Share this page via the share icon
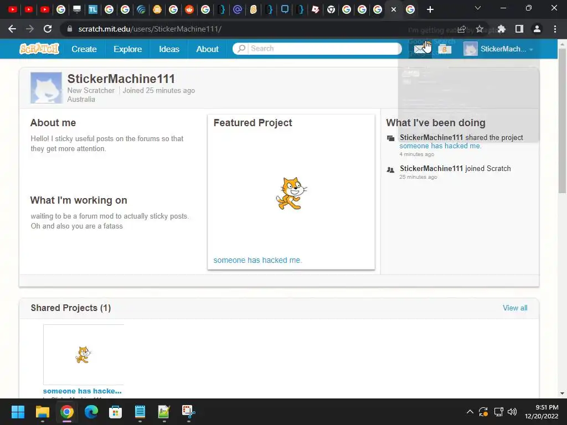The height and width of the screenshot is (425, 567). (x=462, y=29)
